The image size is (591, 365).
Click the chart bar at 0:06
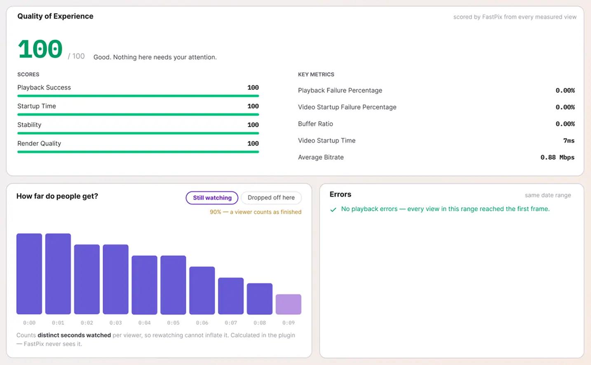click(x=202, y=290)
